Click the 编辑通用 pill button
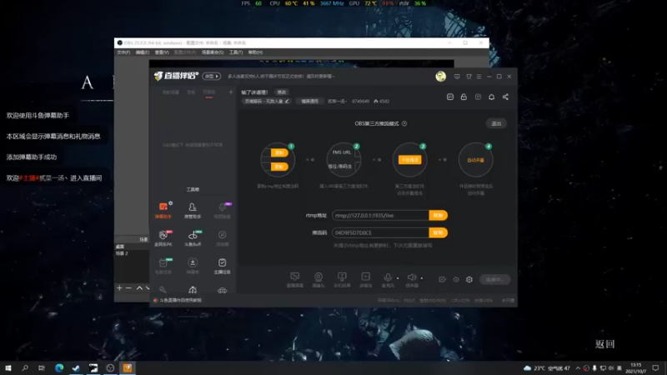This screenshot has width=667, height=375. 309,101
